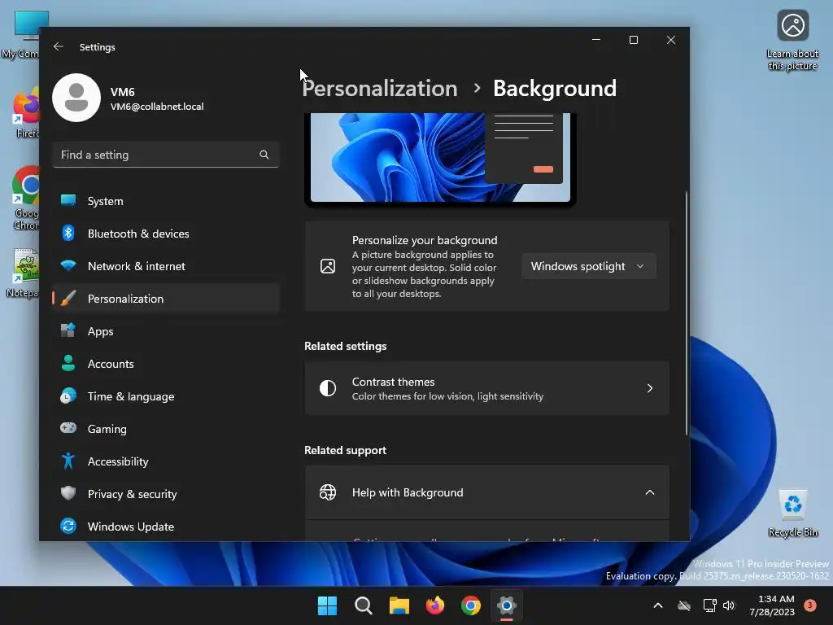
Task: Click the globe icon by Help with Background
Action: pyautogui.click(x=328, y=492)
